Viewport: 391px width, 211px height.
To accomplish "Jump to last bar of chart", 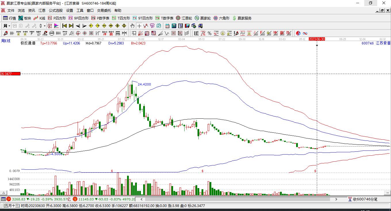I will (71, 26).
